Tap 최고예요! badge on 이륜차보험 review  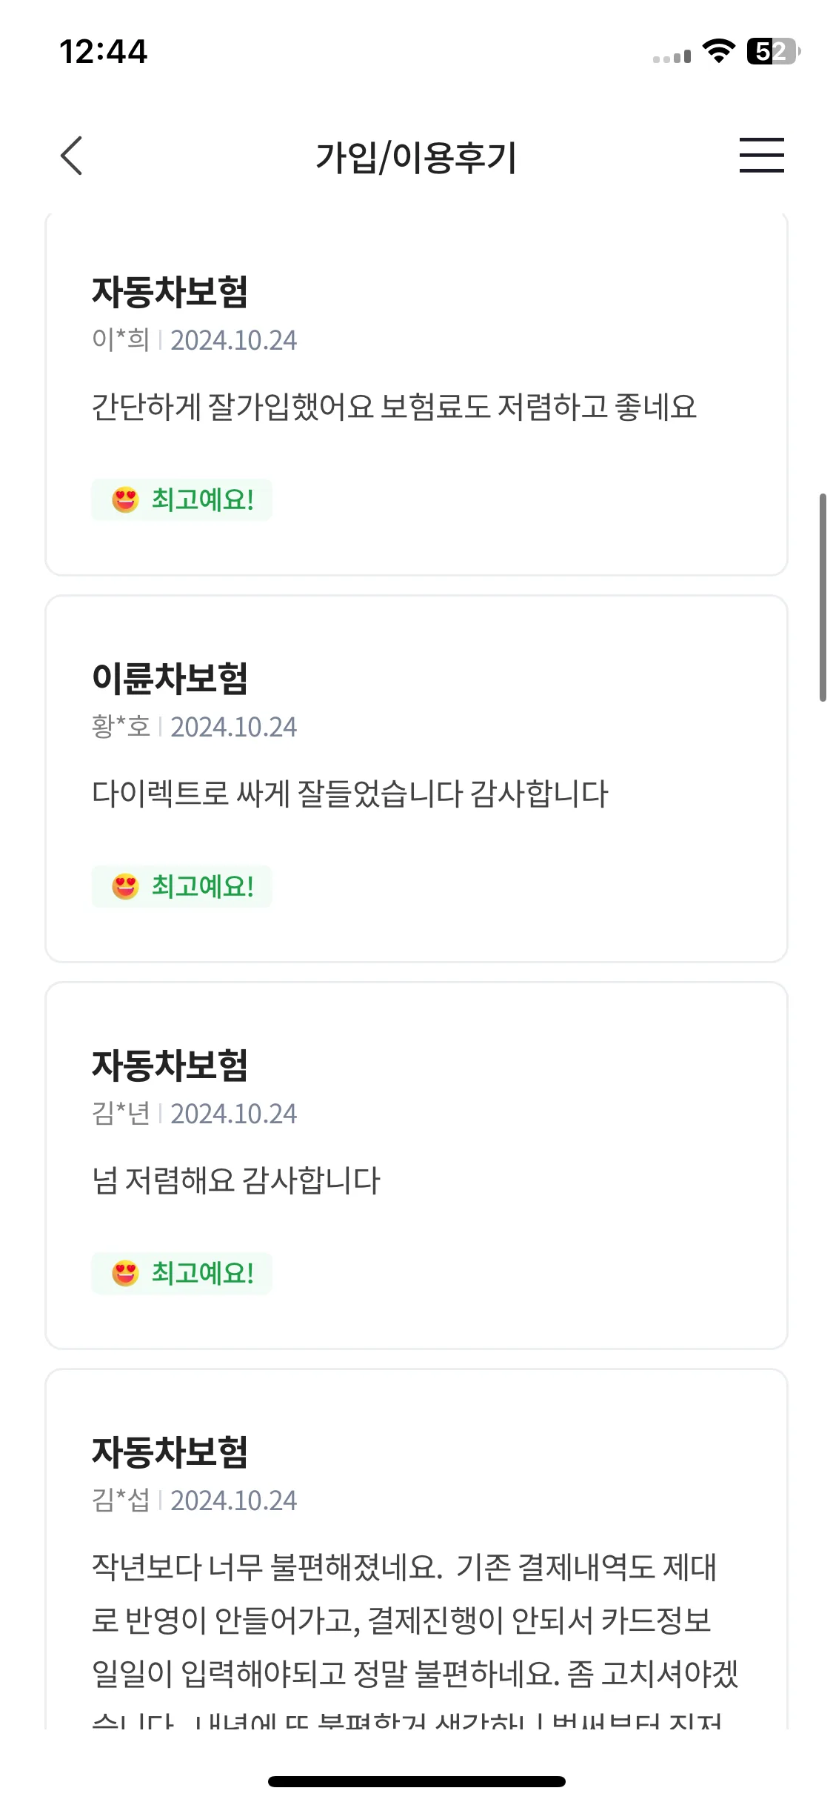(x=181, y=886)
